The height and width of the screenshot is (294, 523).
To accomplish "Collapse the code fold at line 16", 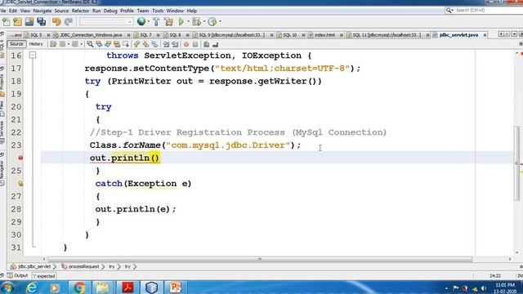I will (x=33, y=55).
